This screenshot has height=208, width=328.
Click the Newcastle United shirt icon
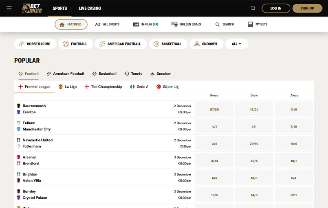pyautogui.click(x=19, y=140)
